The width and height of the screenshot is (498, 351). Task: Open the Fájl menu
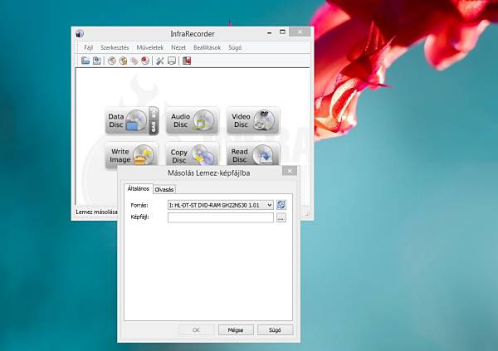click(88, 47)
